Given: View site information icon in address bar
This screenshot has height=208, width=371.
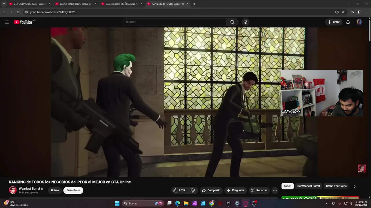Looking at the screenshot, I should pyautogui.click(x=26, y=12).
